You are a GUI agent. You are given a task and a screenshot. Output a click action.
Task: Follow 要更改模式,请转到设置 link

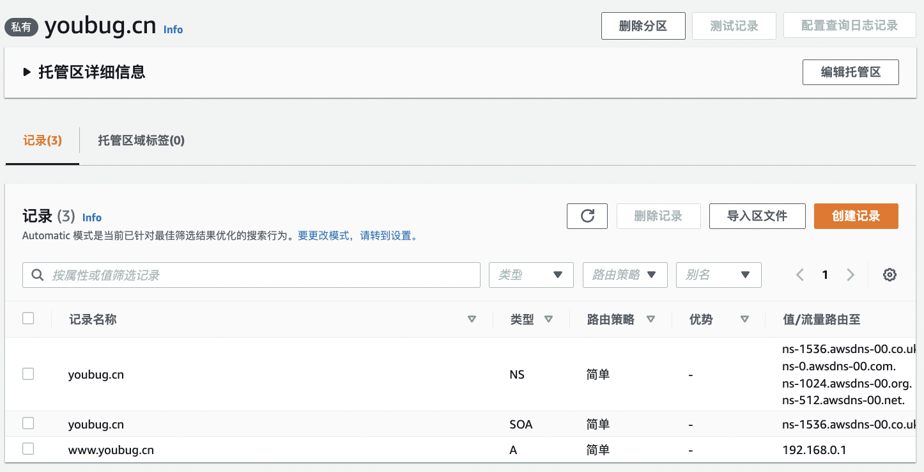(359, 236)
